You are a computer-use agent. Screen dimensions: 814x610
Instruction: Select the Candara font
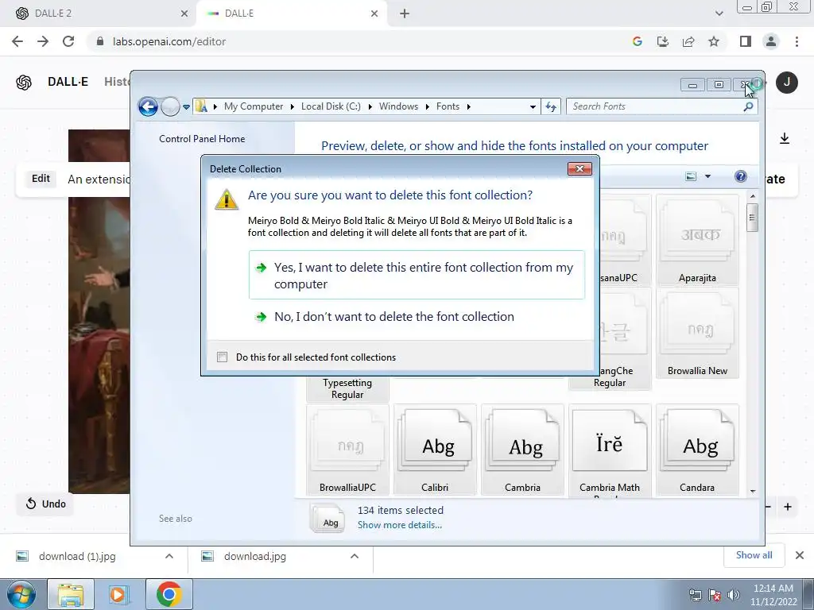[x=697, y=450]
